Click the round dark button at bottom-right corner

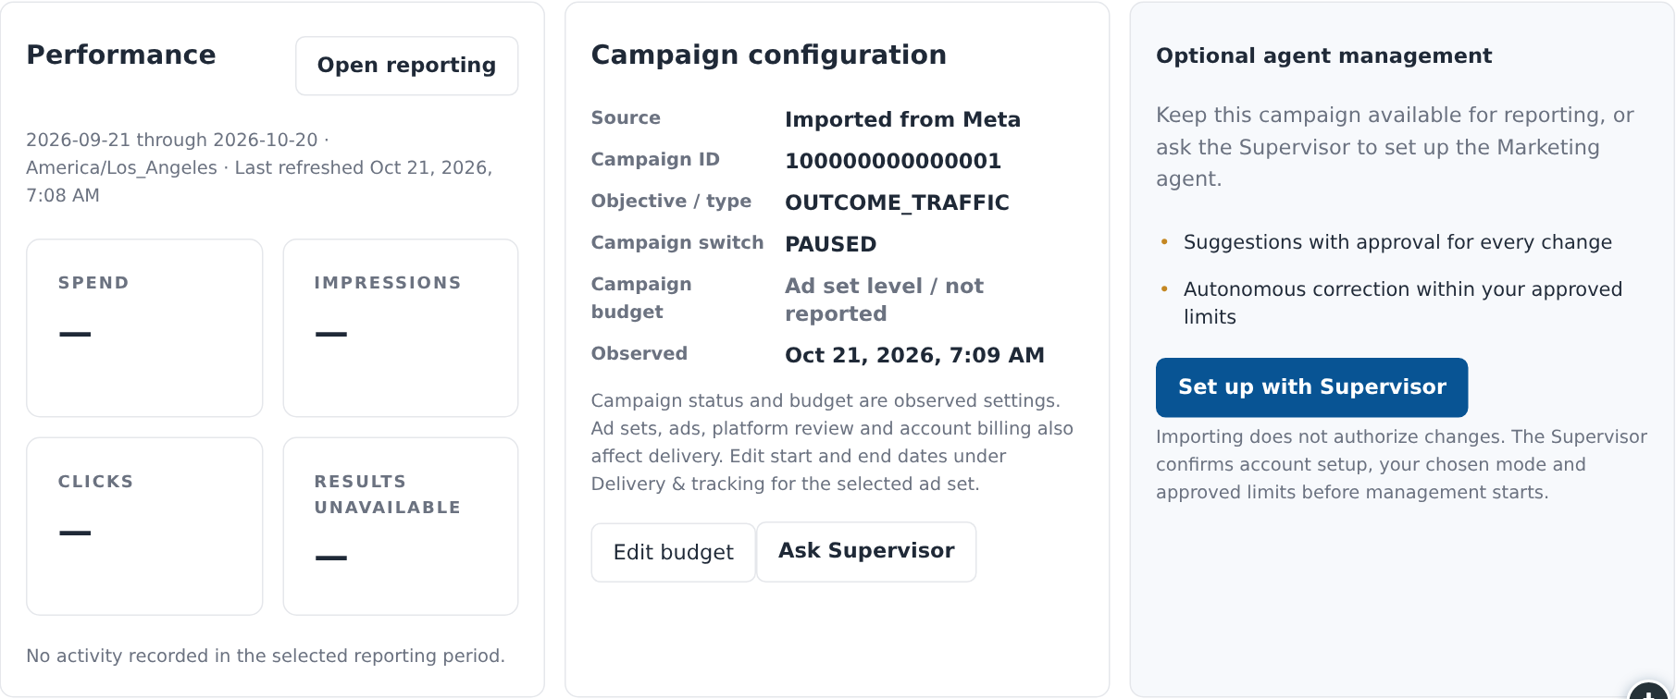pos(1649,692)
